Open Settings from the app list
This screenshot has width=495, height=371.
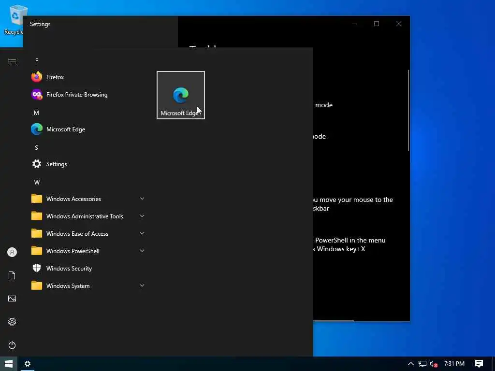(87, 164)
